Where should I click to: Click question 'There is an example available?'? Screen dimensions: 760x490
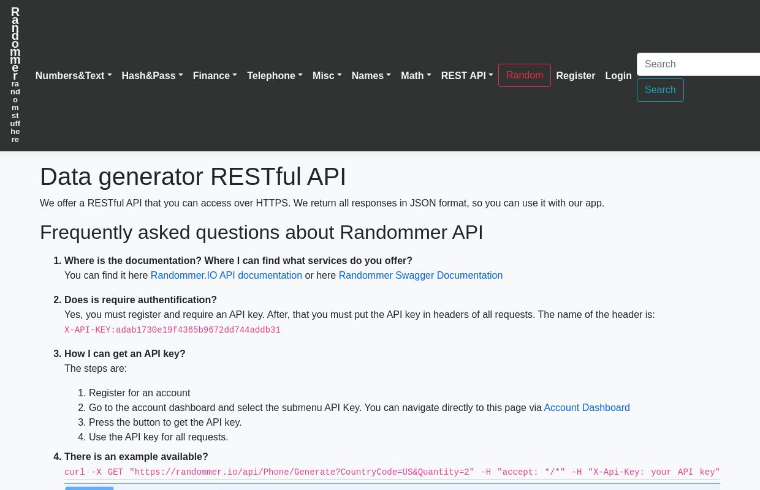click(136, 457)
